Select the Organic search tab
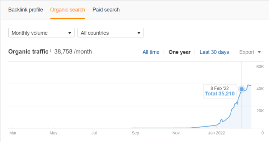The height and width of the screenshot is (142, 269). pos(67,10)
